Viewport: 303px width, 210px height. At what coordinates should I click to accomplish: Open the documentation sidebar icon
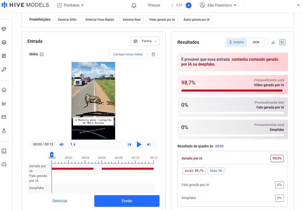pos(4,151)
